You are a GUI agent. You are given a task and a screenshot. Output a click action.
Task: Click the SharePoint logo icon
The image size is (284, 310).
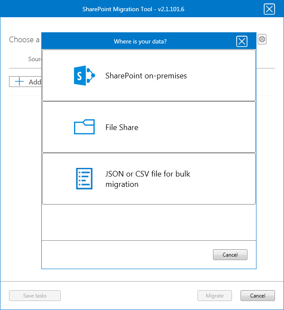tap(84, 76)
